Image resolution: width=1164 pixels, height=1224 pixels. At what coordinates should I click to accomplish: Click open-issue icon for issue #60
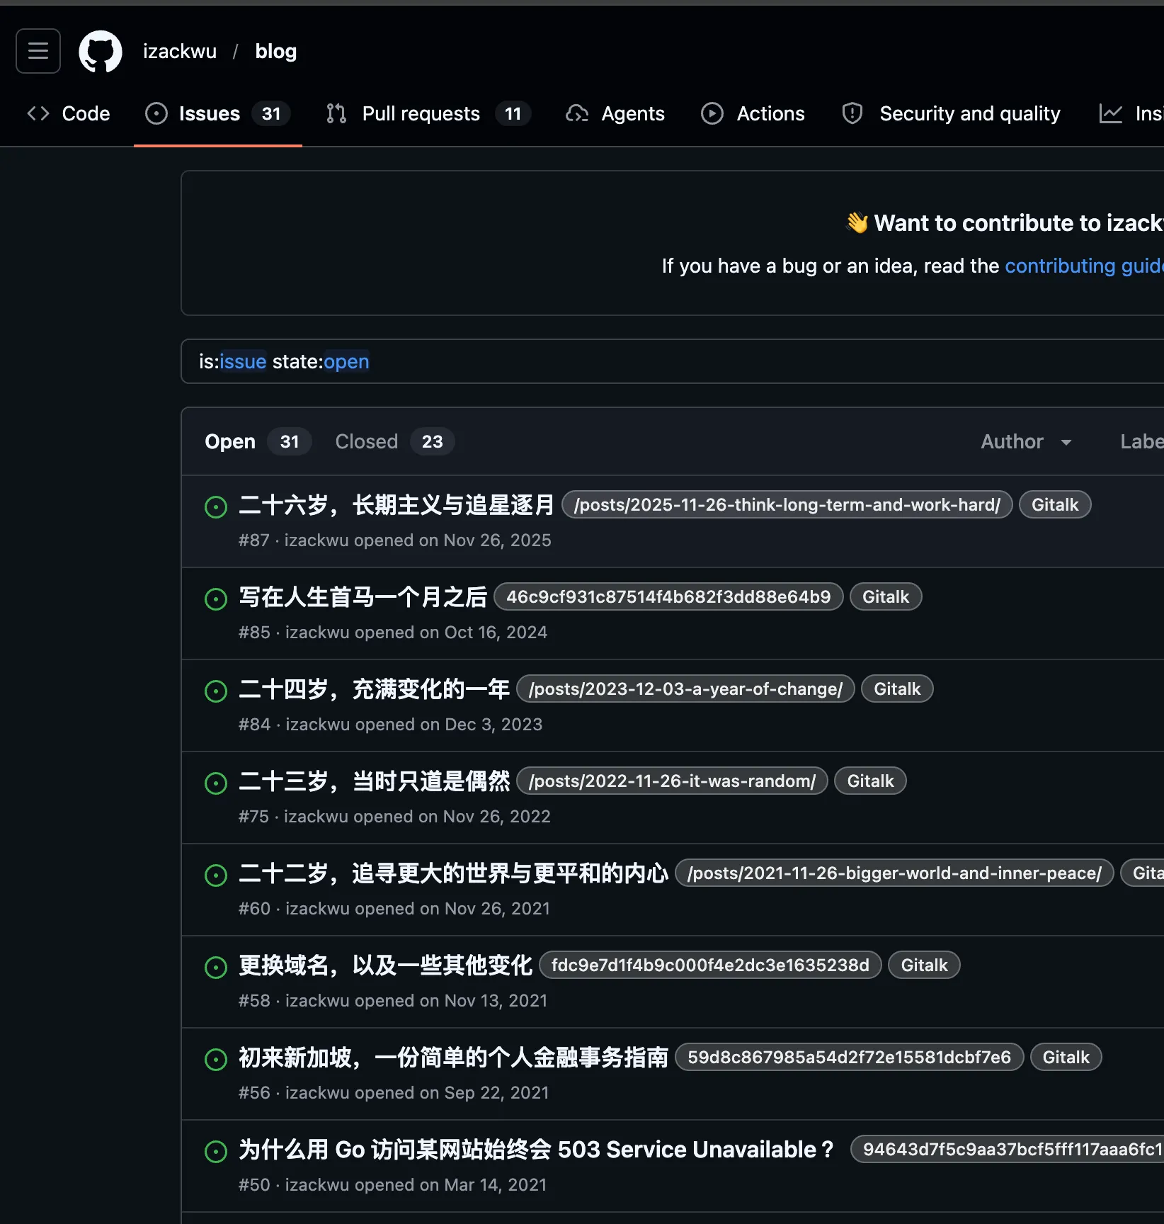click(216, 875)
